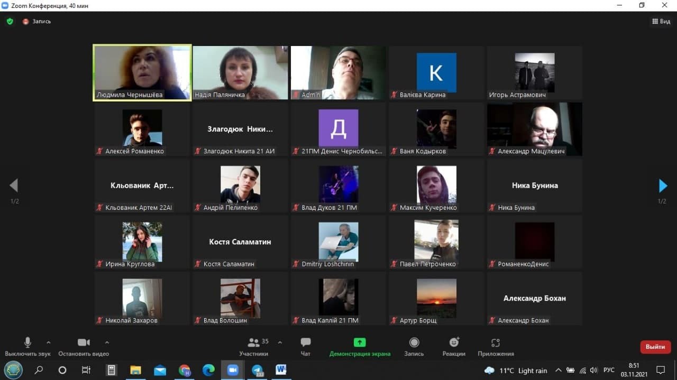The height and width of the screenshot is (380, 677).
Task: Open Microsoft Word from the taskbar
Action: (x=281, y=370)
